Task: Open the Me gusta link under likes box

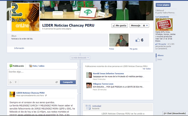Action: click(x=134, y=49)
